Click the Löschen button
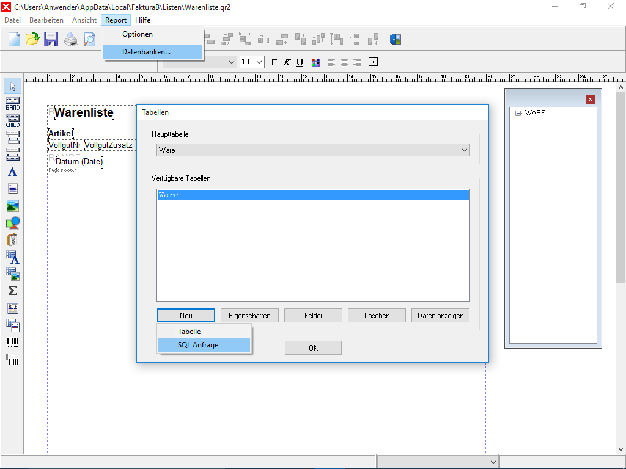This screenshot has width=626, height=469. (x=377, y=316)
